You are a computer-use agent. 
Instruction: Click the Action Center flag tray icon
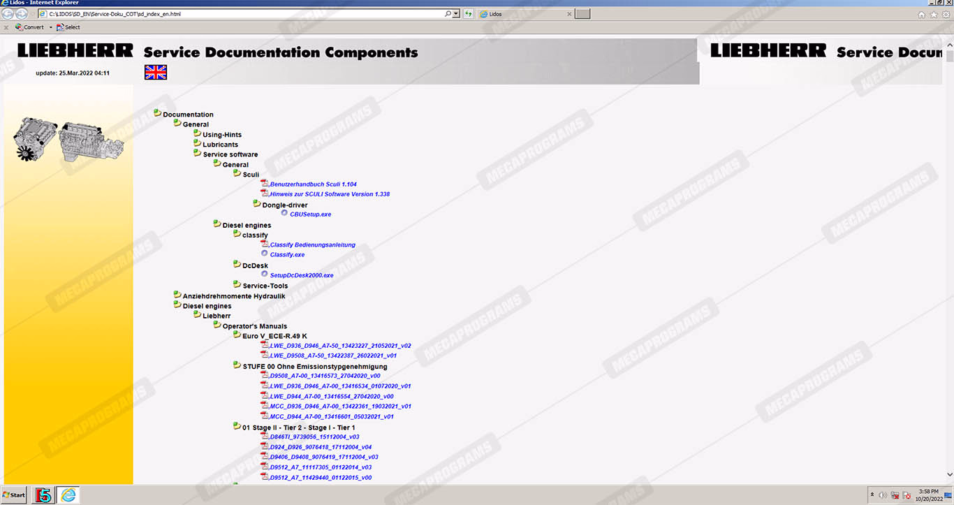[x=906, y=495]
